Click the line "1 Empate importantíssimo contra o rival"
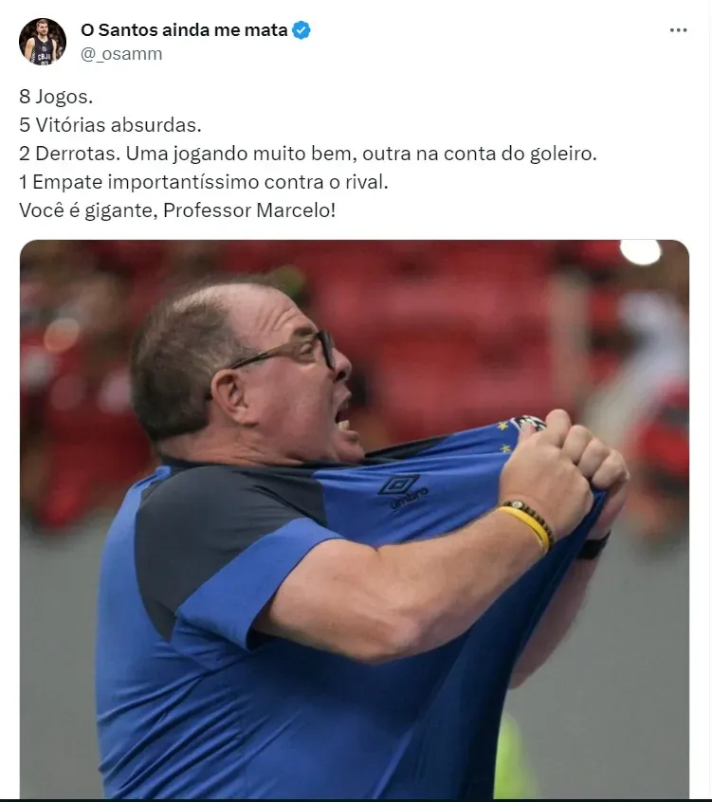 [x=204, y=182]
